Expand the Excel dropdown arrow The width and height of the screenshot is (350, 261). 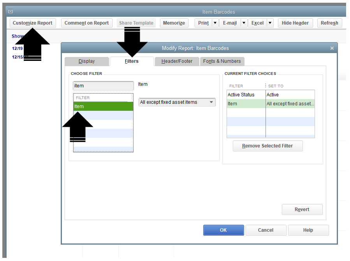click(x=270, y=23)
